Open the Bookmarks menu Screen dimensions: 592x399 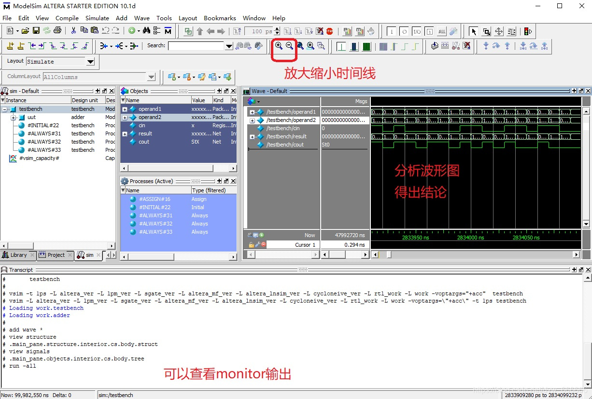[220, 18]
